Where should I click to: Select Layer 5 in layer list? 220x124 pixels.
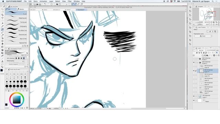[208, 79]
